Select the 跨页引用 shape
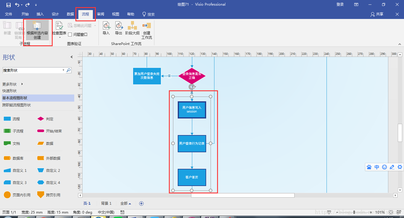Screen dimensions: 404x218 coord(49,195)
